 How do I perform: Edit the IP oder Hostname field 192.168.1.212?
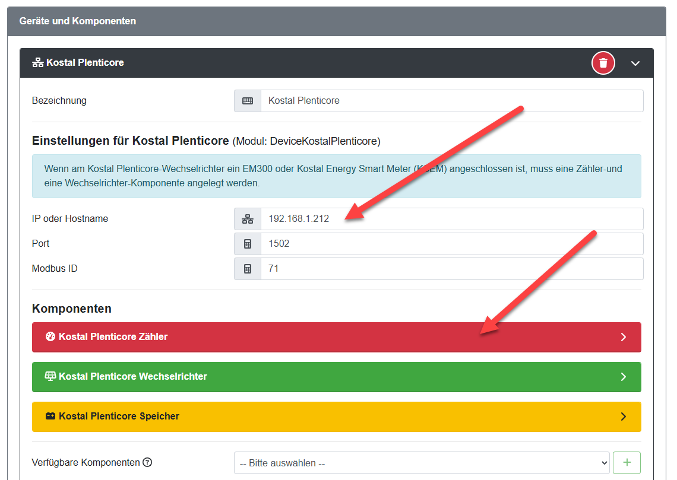click(x=451, y=219)
